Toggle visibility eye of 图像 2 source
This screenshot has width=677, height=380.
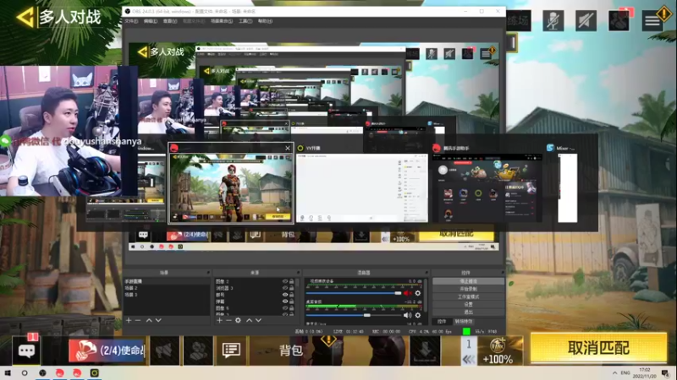click(x=285, y=281)
